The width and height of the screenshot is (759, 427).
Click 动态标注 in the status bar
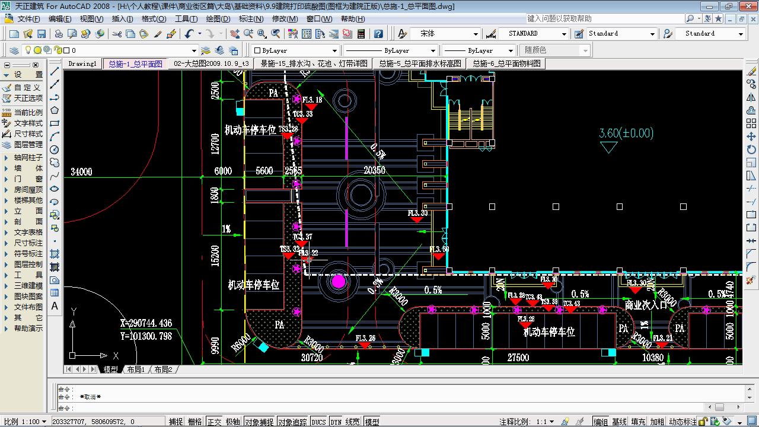[x=683, y=422]
